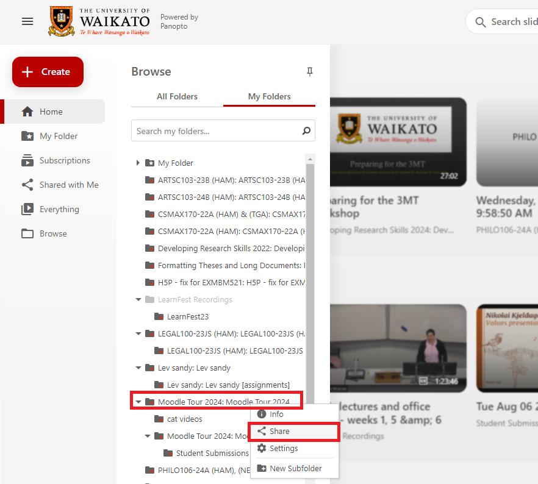Choose New Subfolder in context menu
The width and height of the screenshot is (538, 484).
(x=295, y=468)
